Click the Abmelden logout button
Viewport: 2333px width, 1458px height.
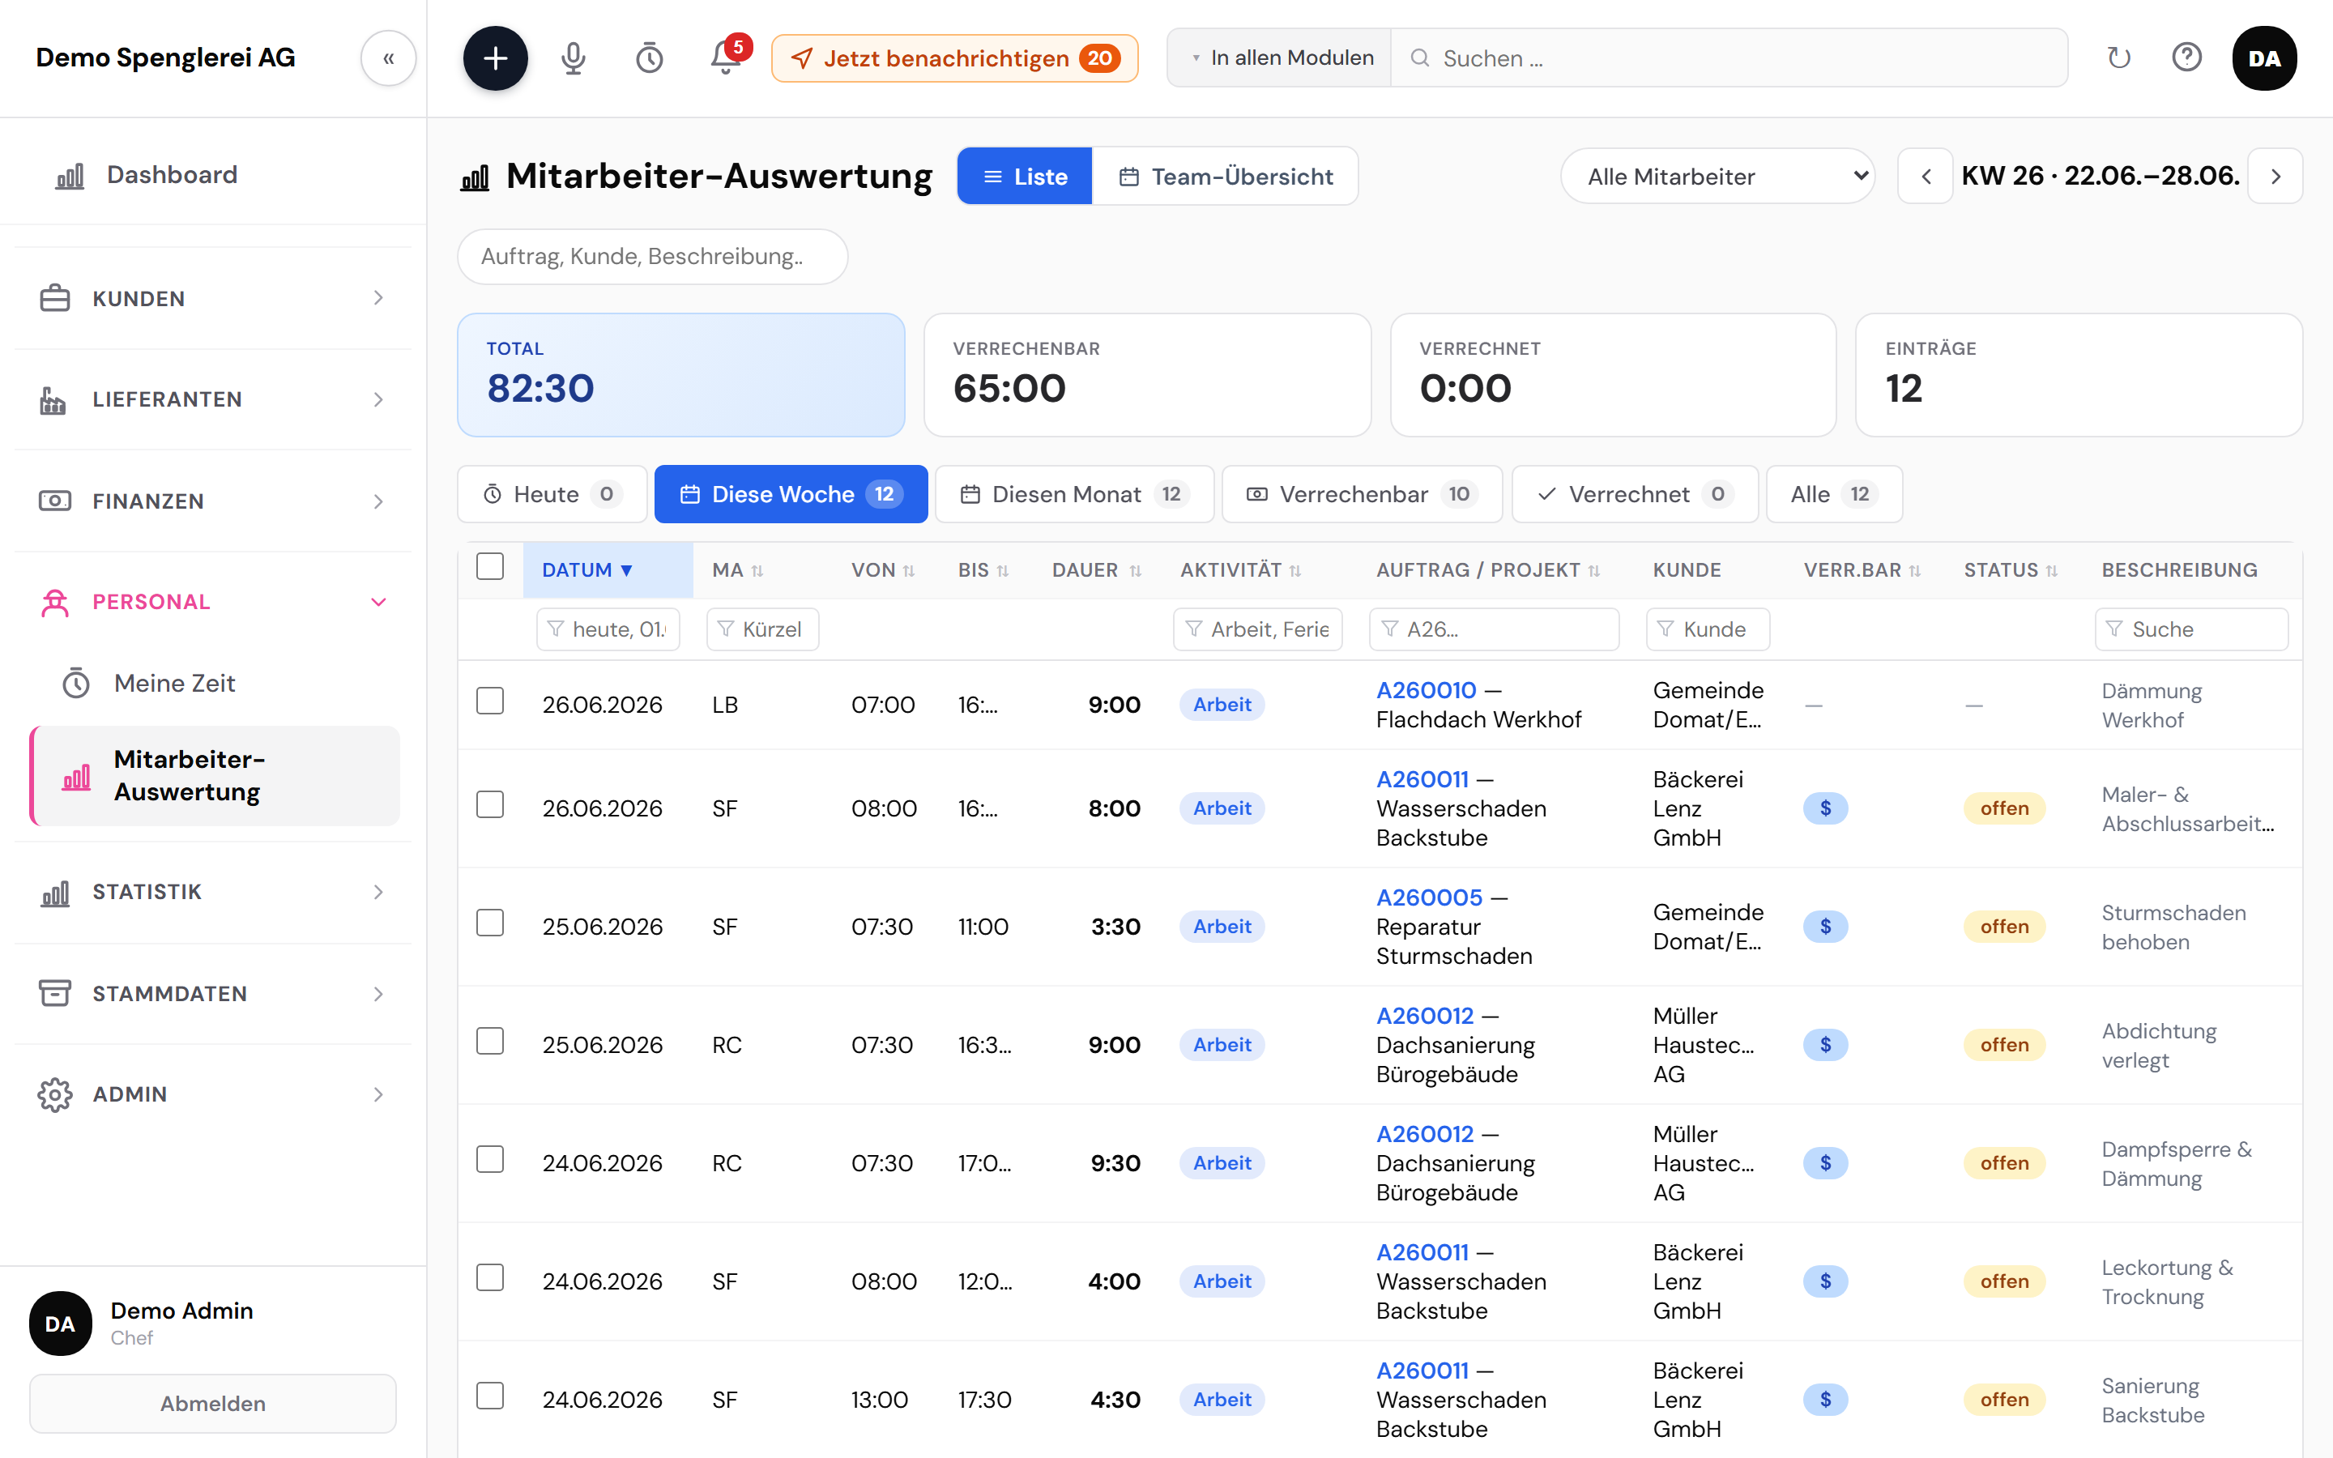(x=212, y=1403)
